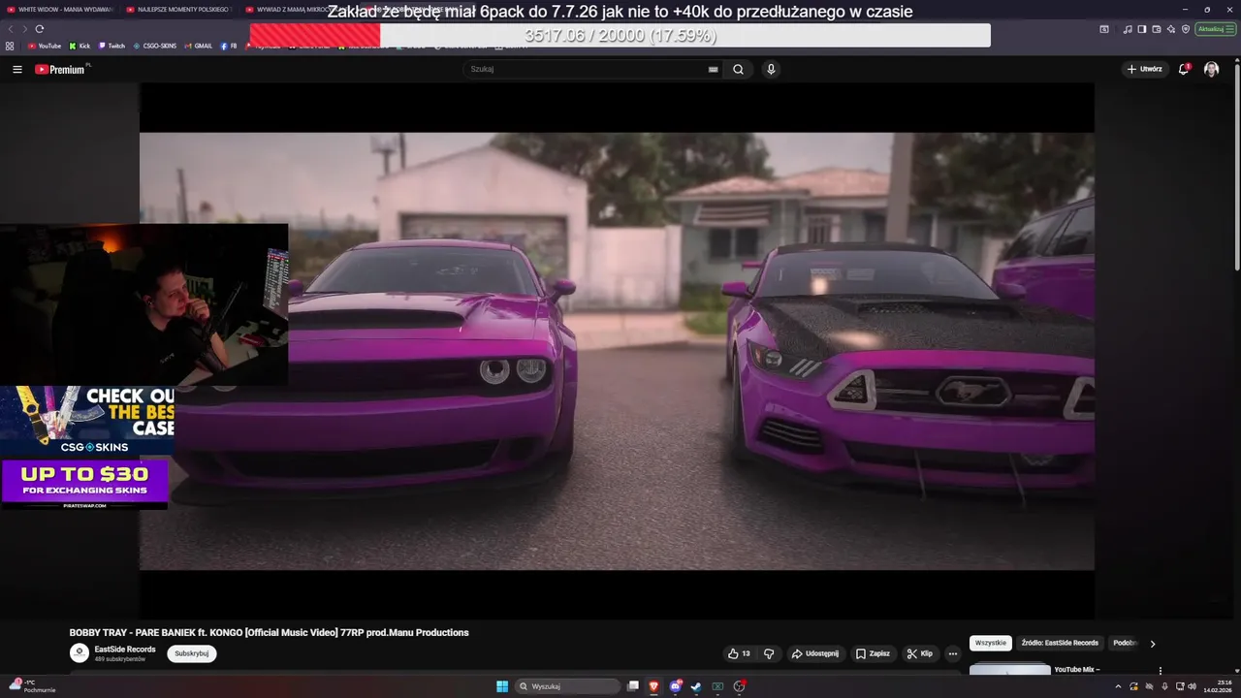Click the video player area
The height and width of the screenshot is (698, 1241).
(617, 350)
